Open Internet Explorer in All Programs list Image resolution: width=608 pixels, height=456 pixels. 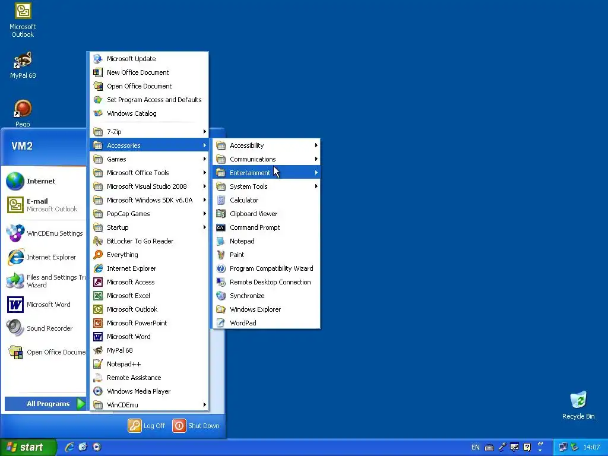pyautogui.click(x=149, y=268)
